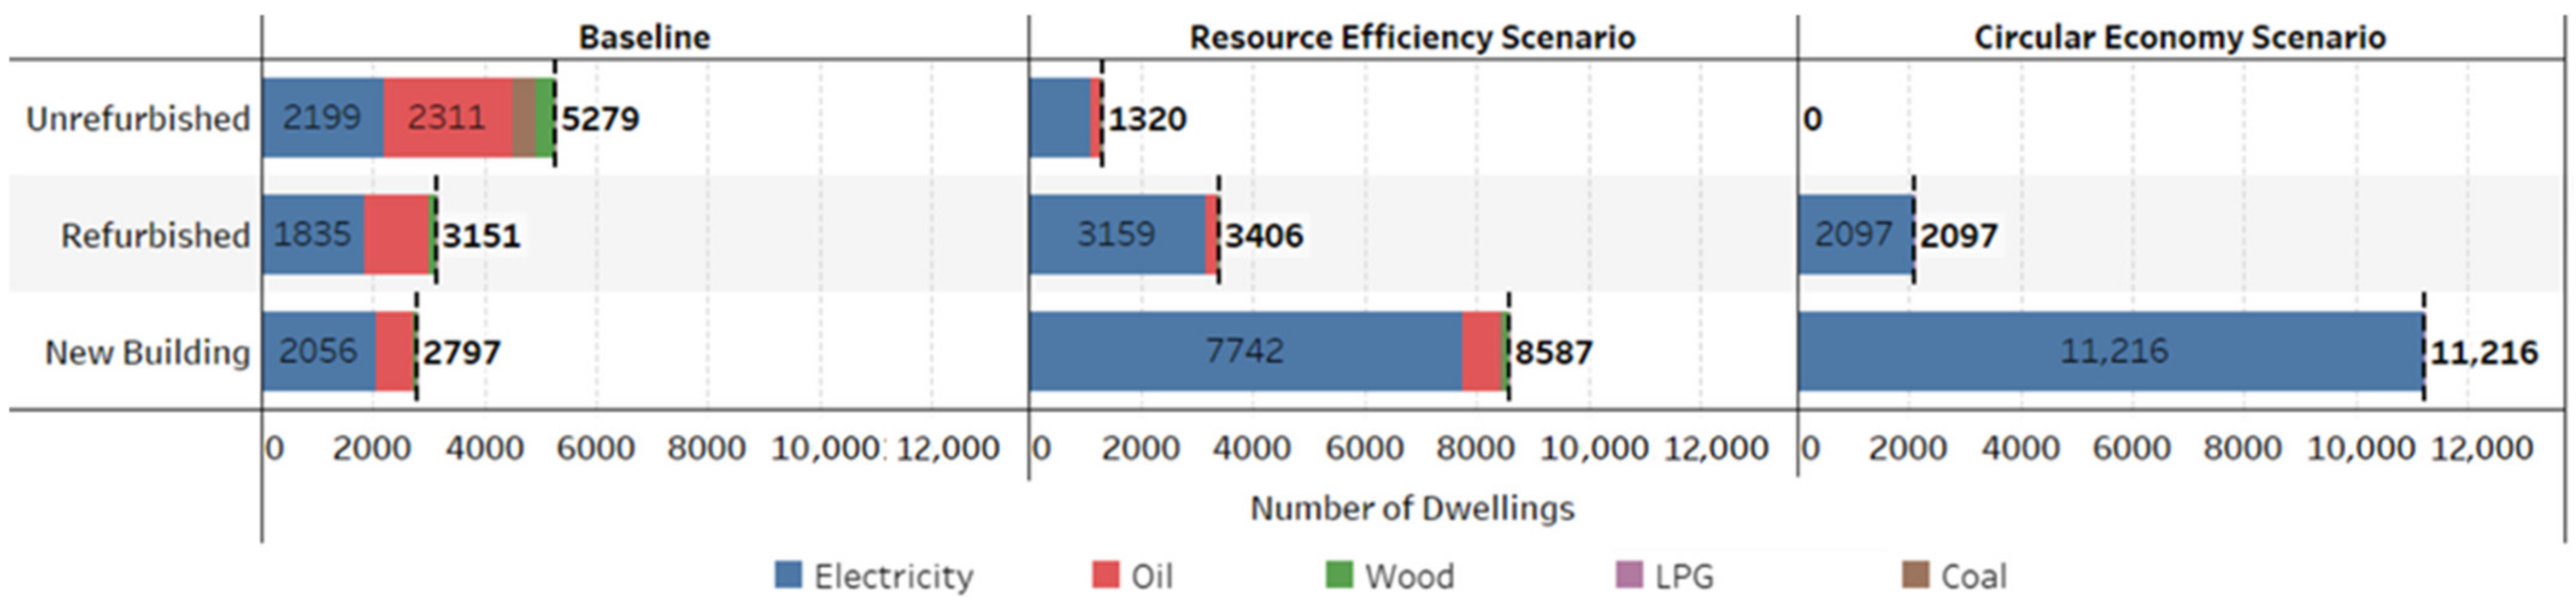Click the Refurbished row label
The height and width of the screenshot is (606, 2576).
[x=155, y=235]
